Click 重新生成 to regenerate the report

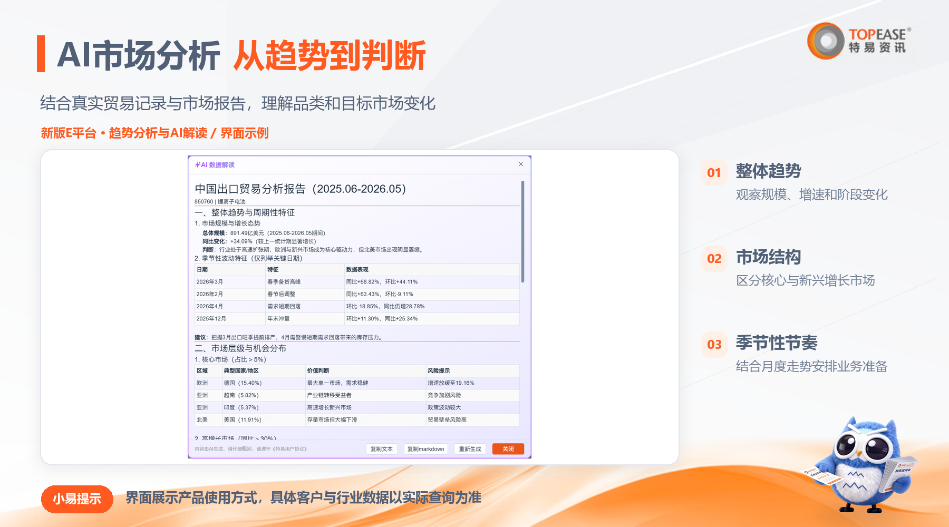[x=470, y=449]
